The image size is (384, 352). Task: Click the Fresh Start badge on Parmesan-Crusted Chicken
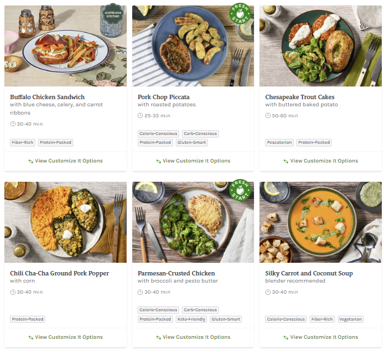tap(240, 191)
